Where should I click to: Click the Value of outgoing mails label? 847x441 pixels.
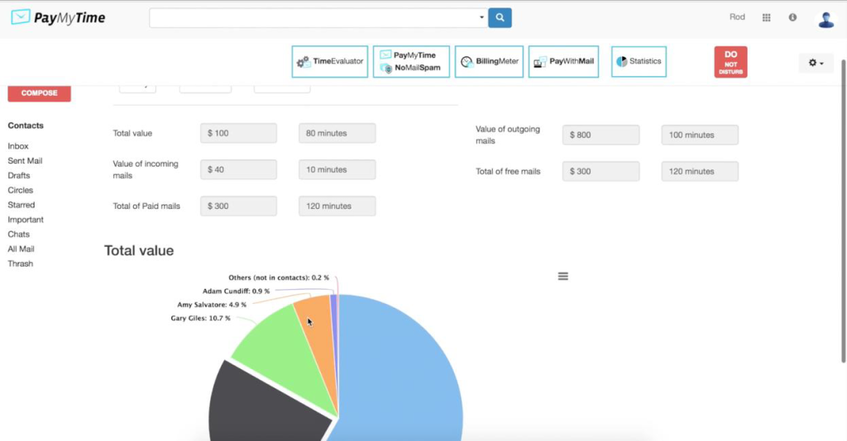[x=507, y=135]
